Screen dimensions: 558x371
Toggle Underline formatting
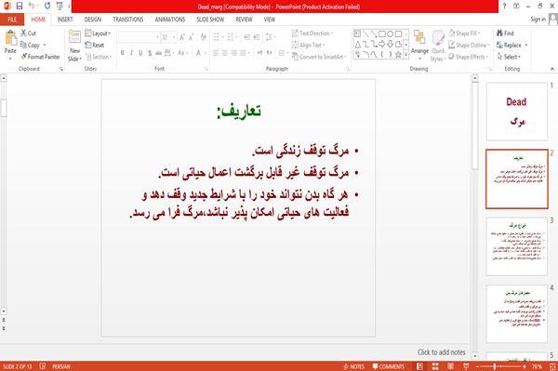click(x=140, y=53)
